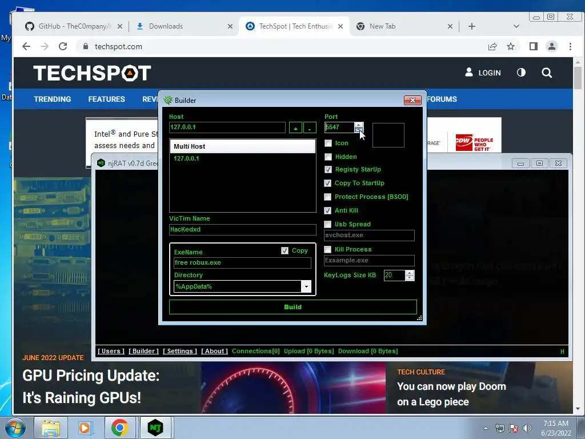
Task: Click the browser forward arrow
Action: 45,46
